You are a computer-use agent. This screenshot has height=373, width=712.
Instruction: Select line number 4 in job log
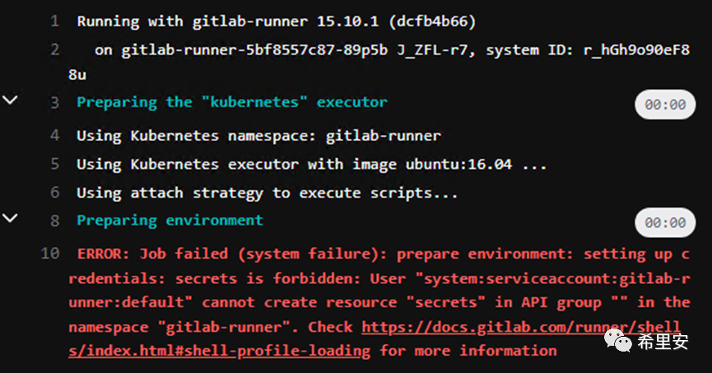(x=54, y=135)
